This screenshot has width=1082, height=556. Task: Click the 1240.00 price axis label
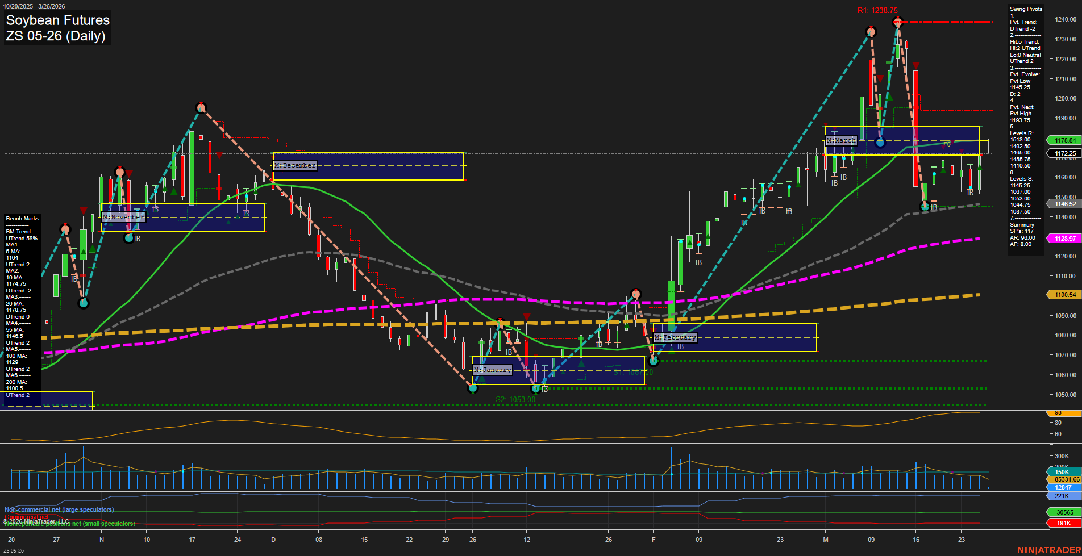click(x=1066, y=19)
